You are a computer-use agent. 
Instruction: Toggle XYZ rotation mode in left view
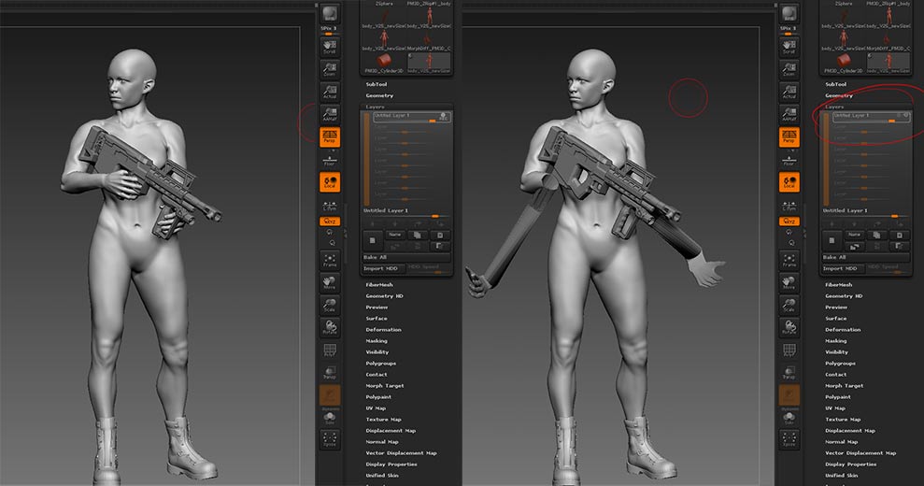pyautogui.click(x=330, y=222)
